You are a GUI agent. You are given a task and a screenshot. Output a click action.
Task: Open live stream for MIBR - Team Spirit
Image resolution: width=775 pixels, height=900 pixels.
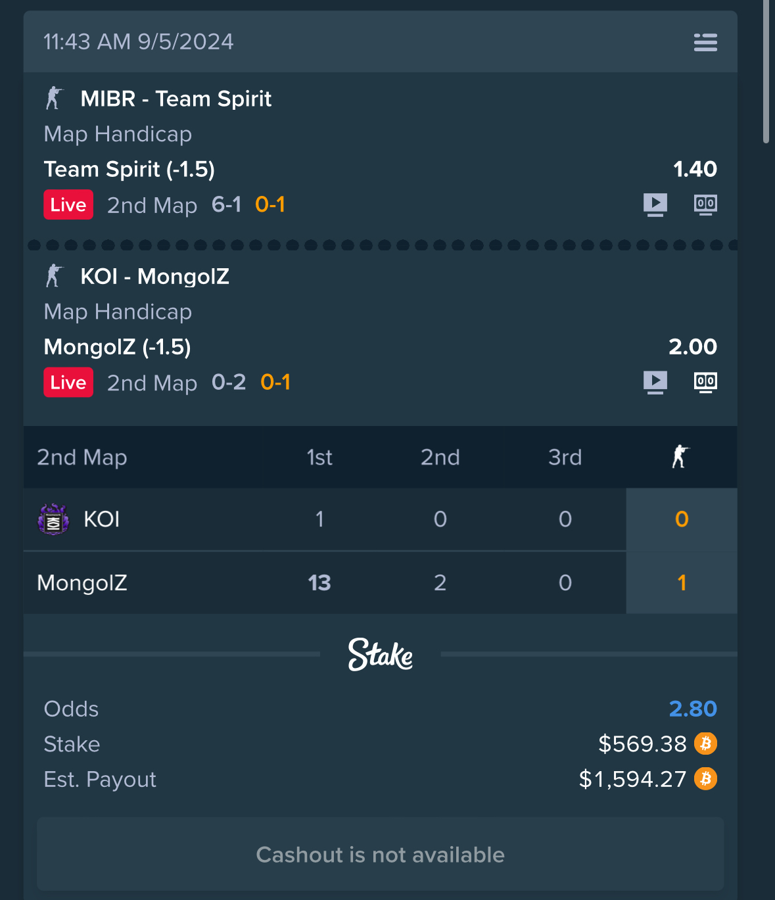(655, 204)
